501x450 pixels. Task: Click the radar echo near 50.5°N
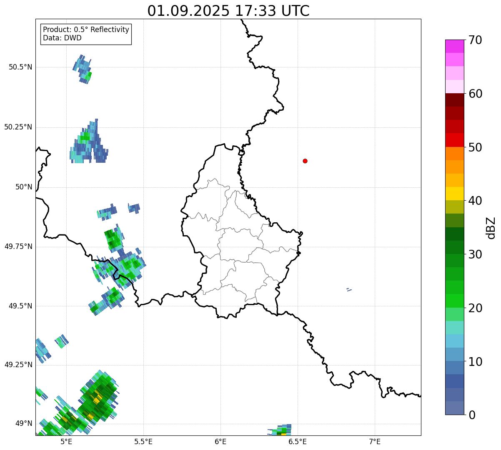coord(82,69)
